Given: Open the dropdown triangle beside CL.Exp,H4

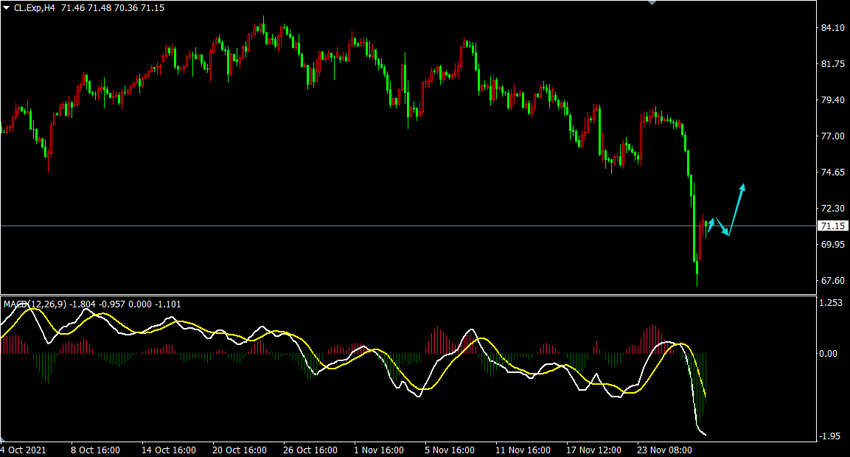Looking at the screenshot, I should (6, 7).
